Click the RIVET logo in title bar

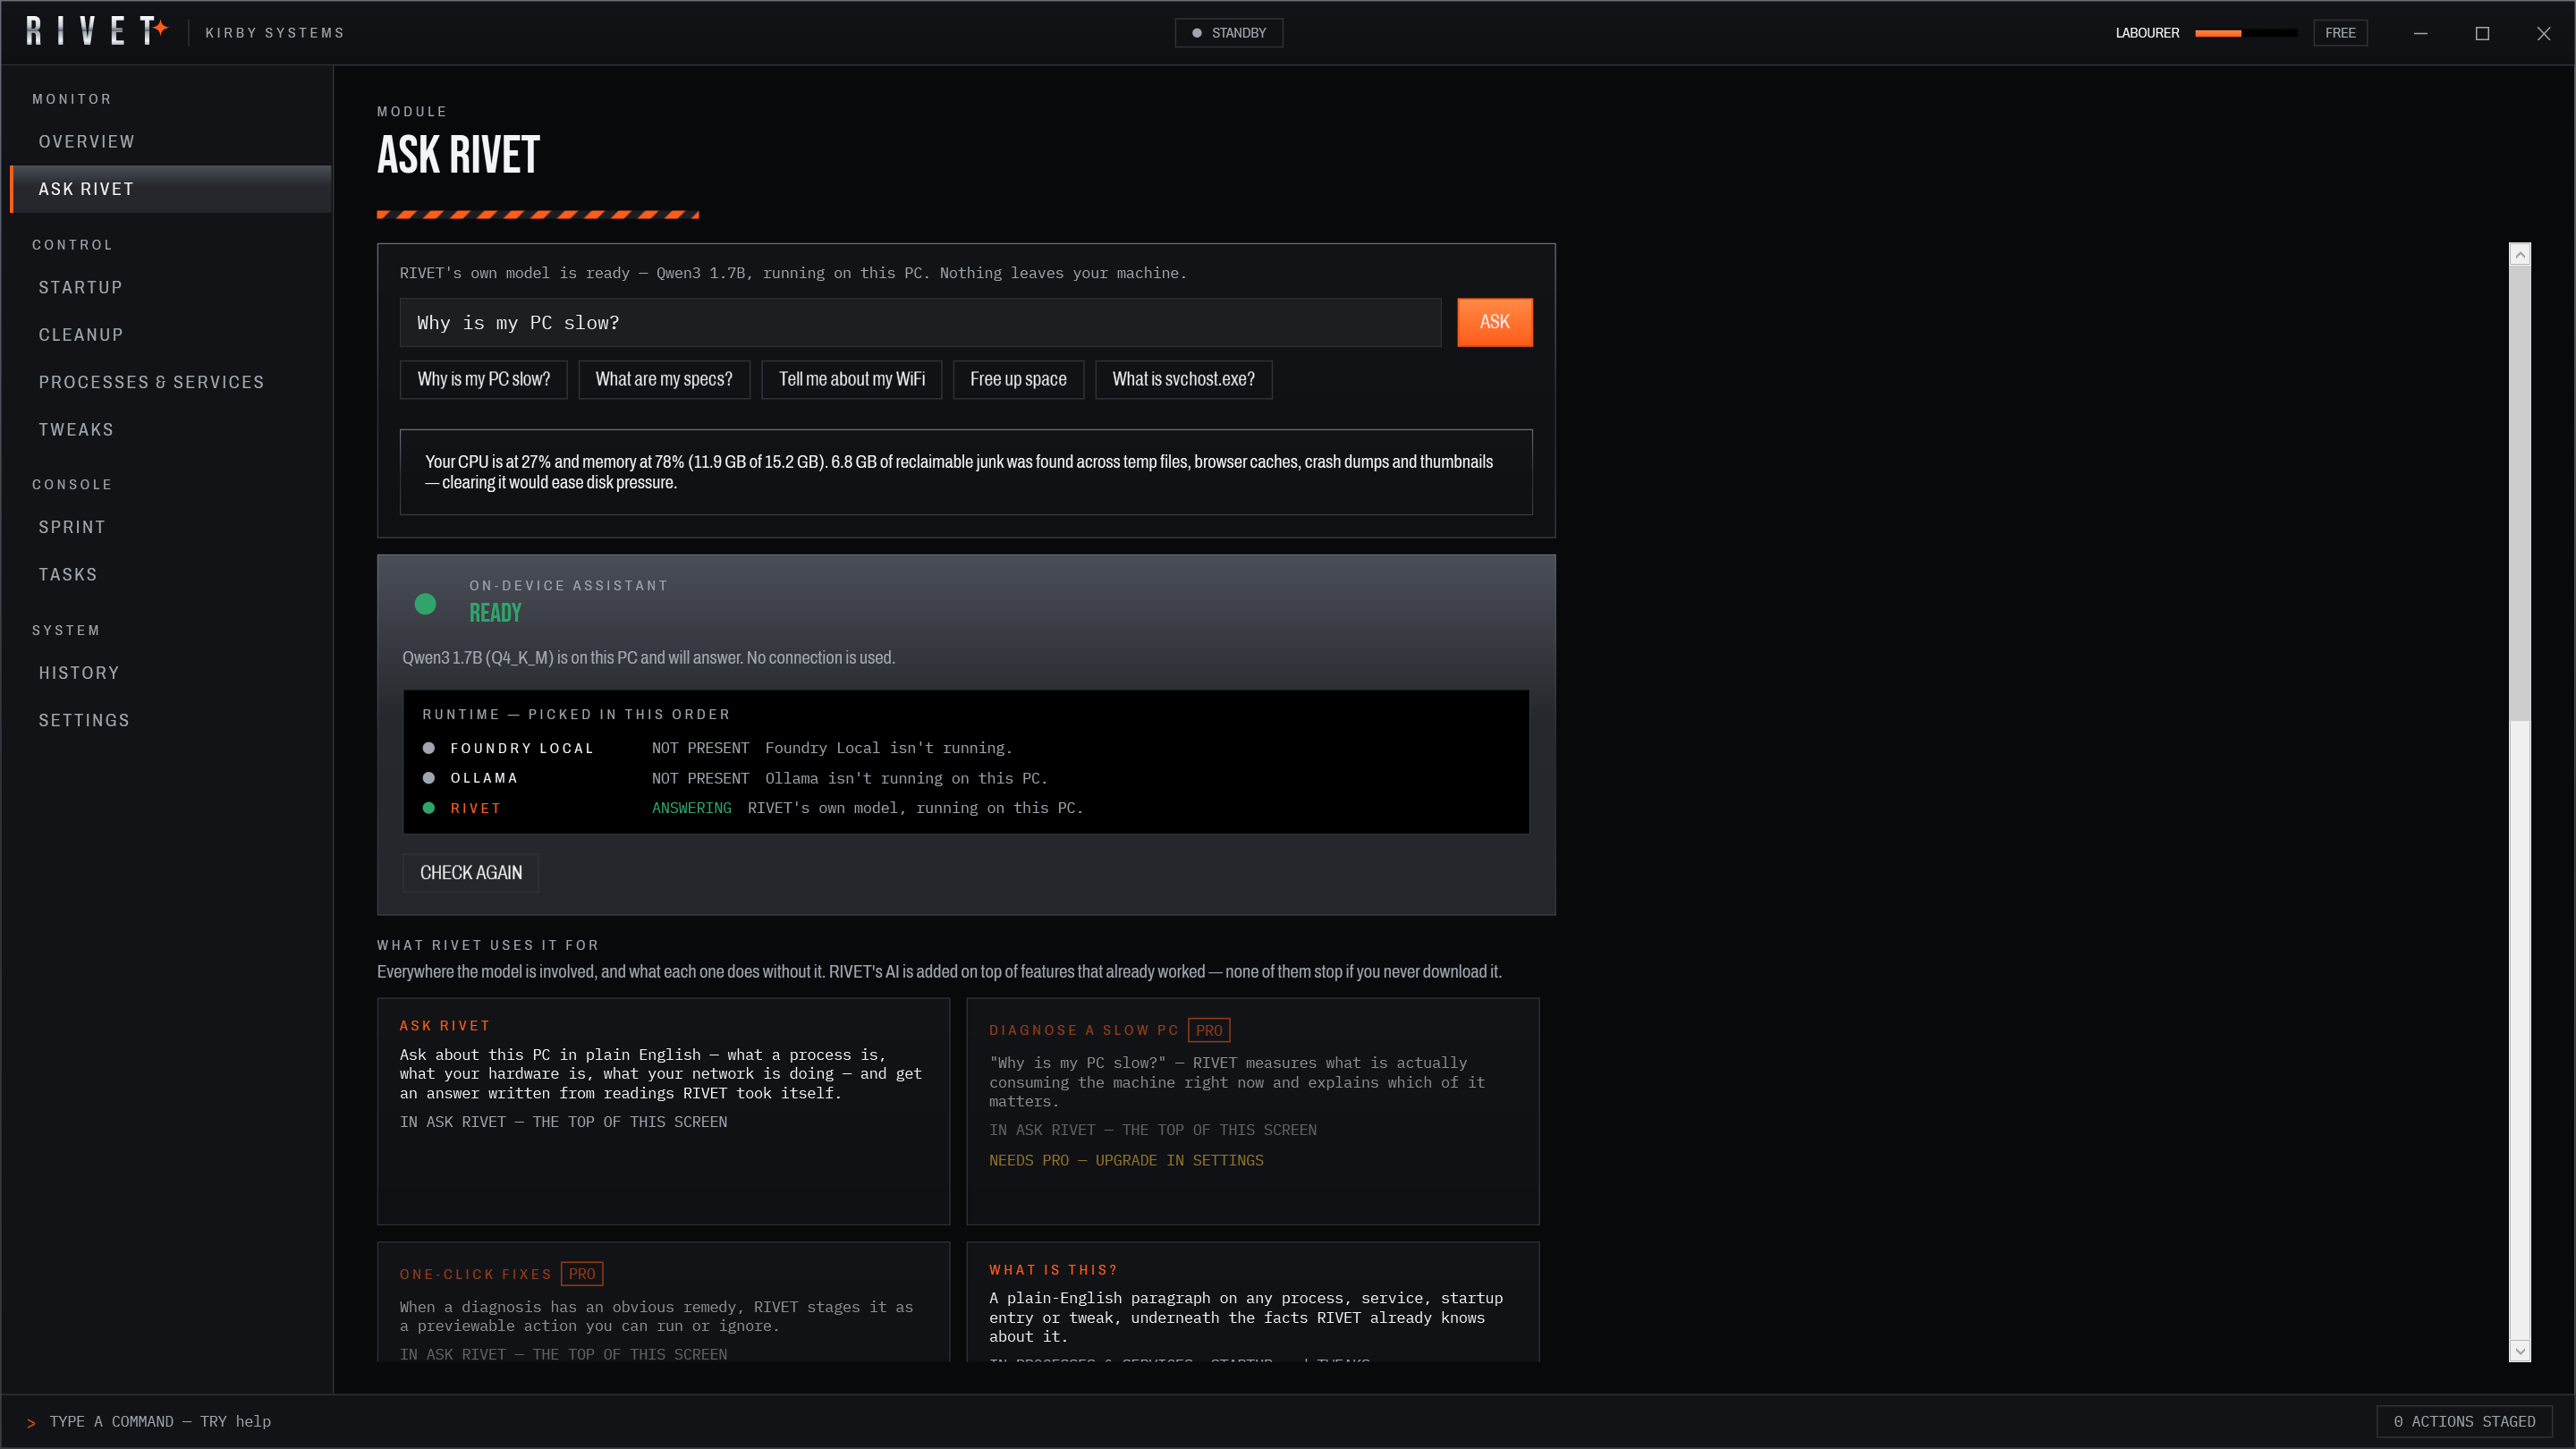click(x=97, y=31)
